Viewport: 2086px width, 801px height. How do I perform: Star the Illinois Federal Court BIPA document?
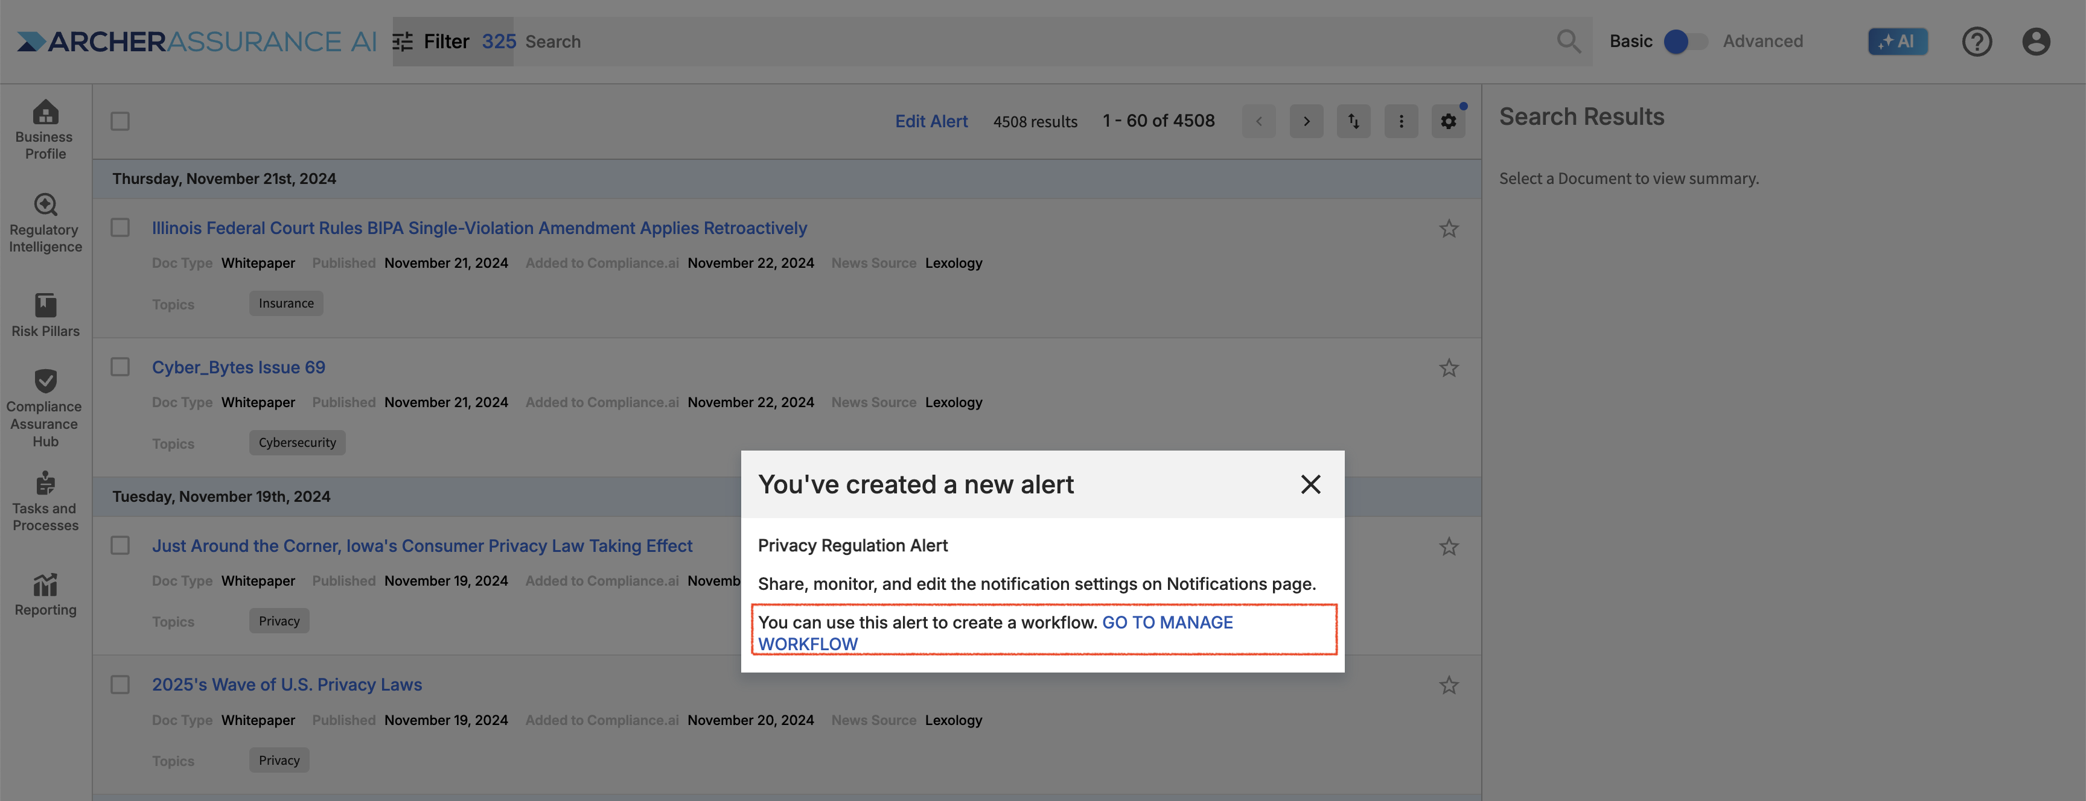(1449, 229)
